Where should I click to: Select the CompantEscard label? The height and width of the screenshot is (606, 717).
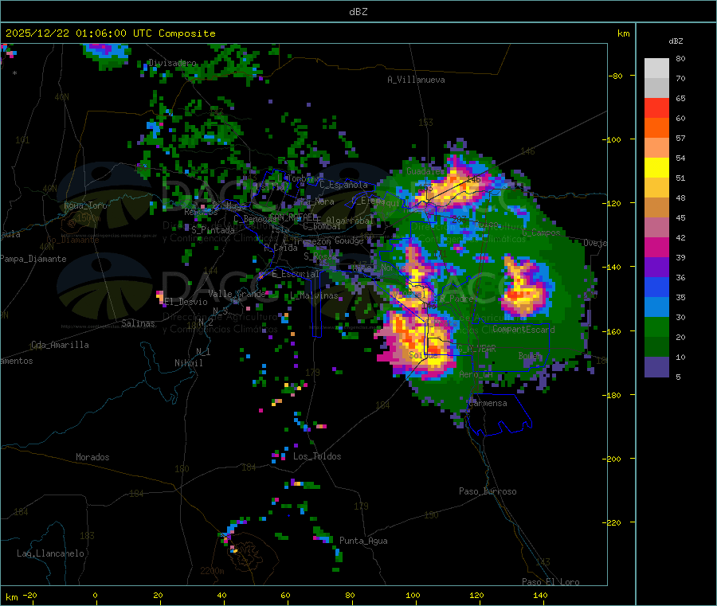523,330
